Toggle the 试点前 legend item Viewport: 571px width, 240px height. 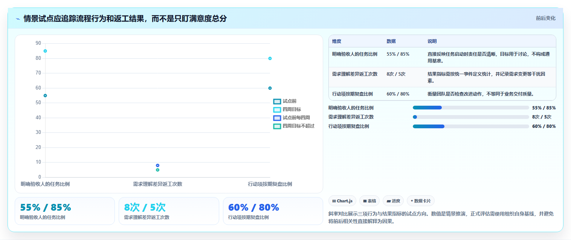click(285, 101)
